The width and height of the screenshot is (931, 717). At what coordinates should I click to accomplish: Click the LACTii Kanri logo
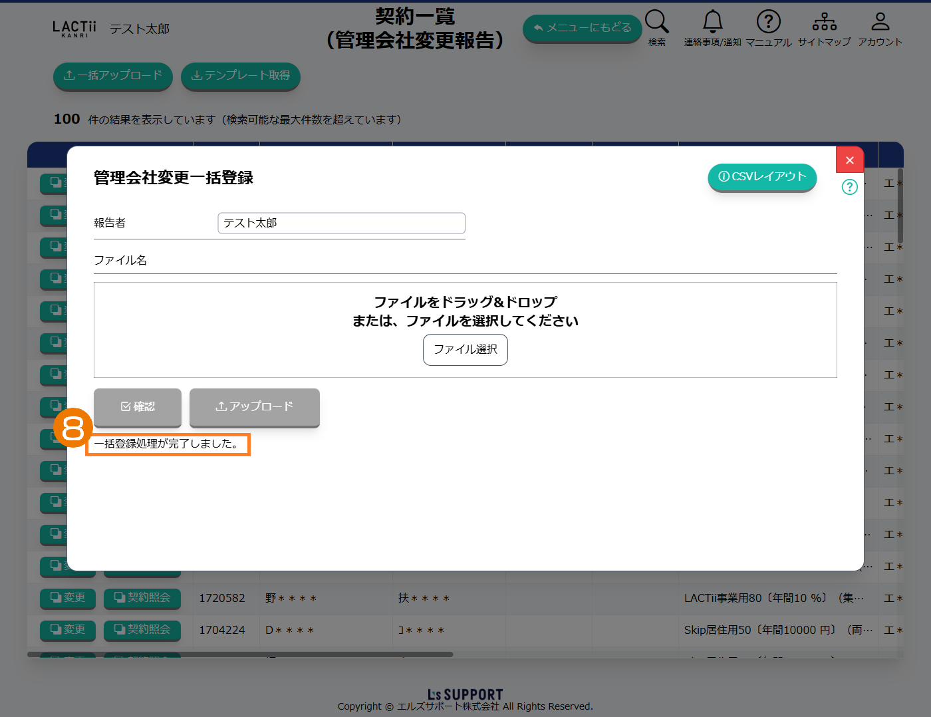click(74, 29)
